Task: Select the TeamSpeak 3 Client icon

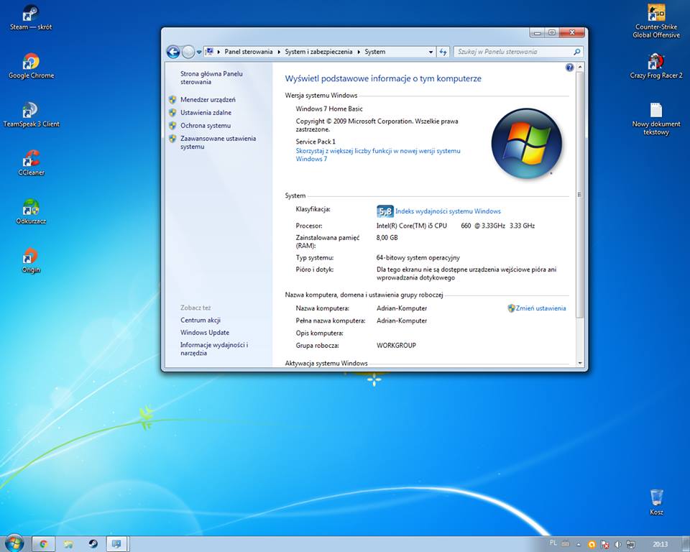Action: [30, 111]
